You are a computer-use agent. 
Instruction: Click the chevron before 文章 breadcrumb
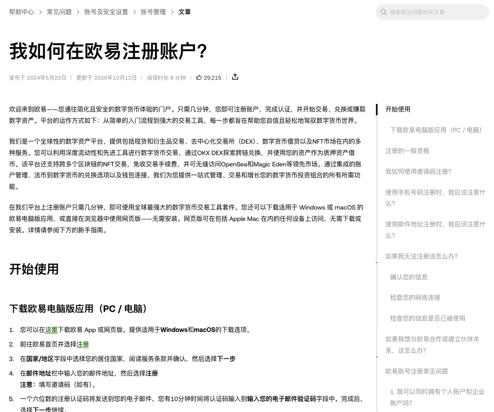coord(172,12)
